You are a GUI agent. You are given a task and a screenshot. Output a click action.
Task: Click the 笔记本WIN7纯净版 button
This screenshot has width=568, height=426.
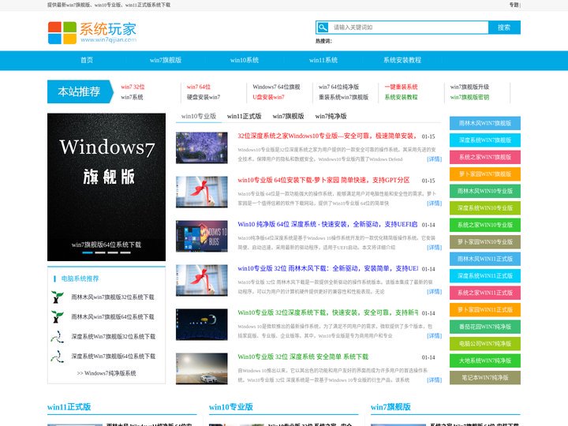coord(485,378)
